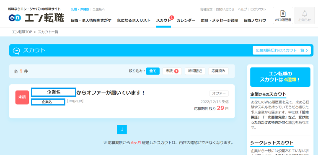Open 応募・メッセージ管理 menu
Viewport: 318px width, 155px height.
[220, 21]
